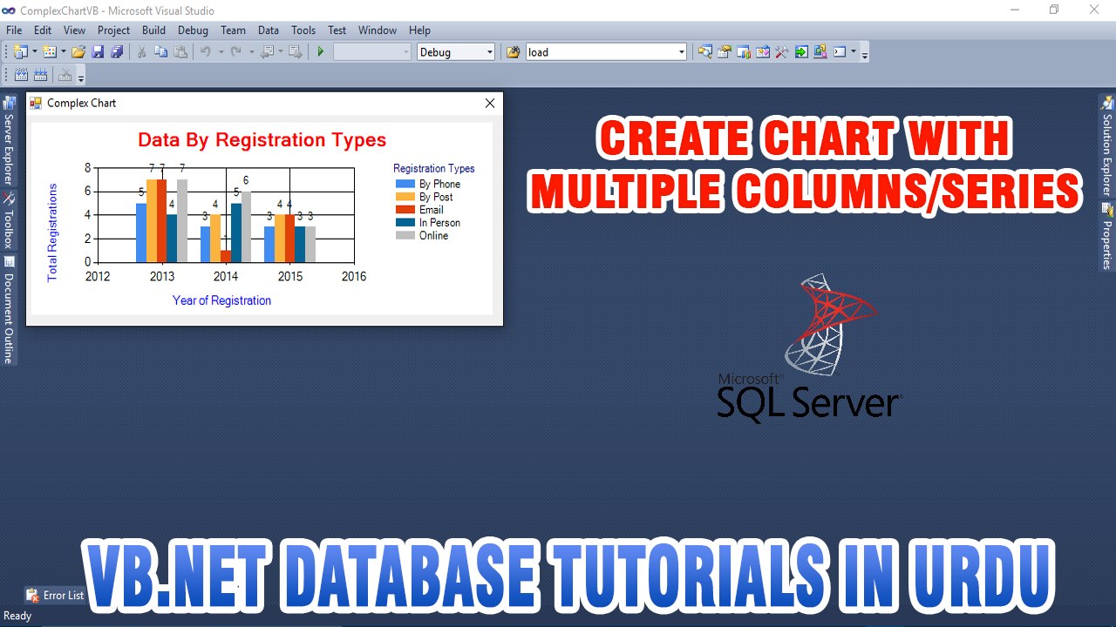Open the Document Outline side tab

point(9,309)
